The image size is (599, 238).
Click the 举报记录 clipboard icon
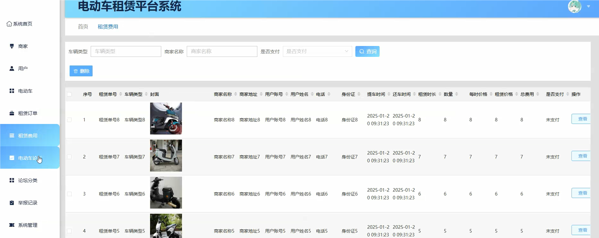pos(12,203)
